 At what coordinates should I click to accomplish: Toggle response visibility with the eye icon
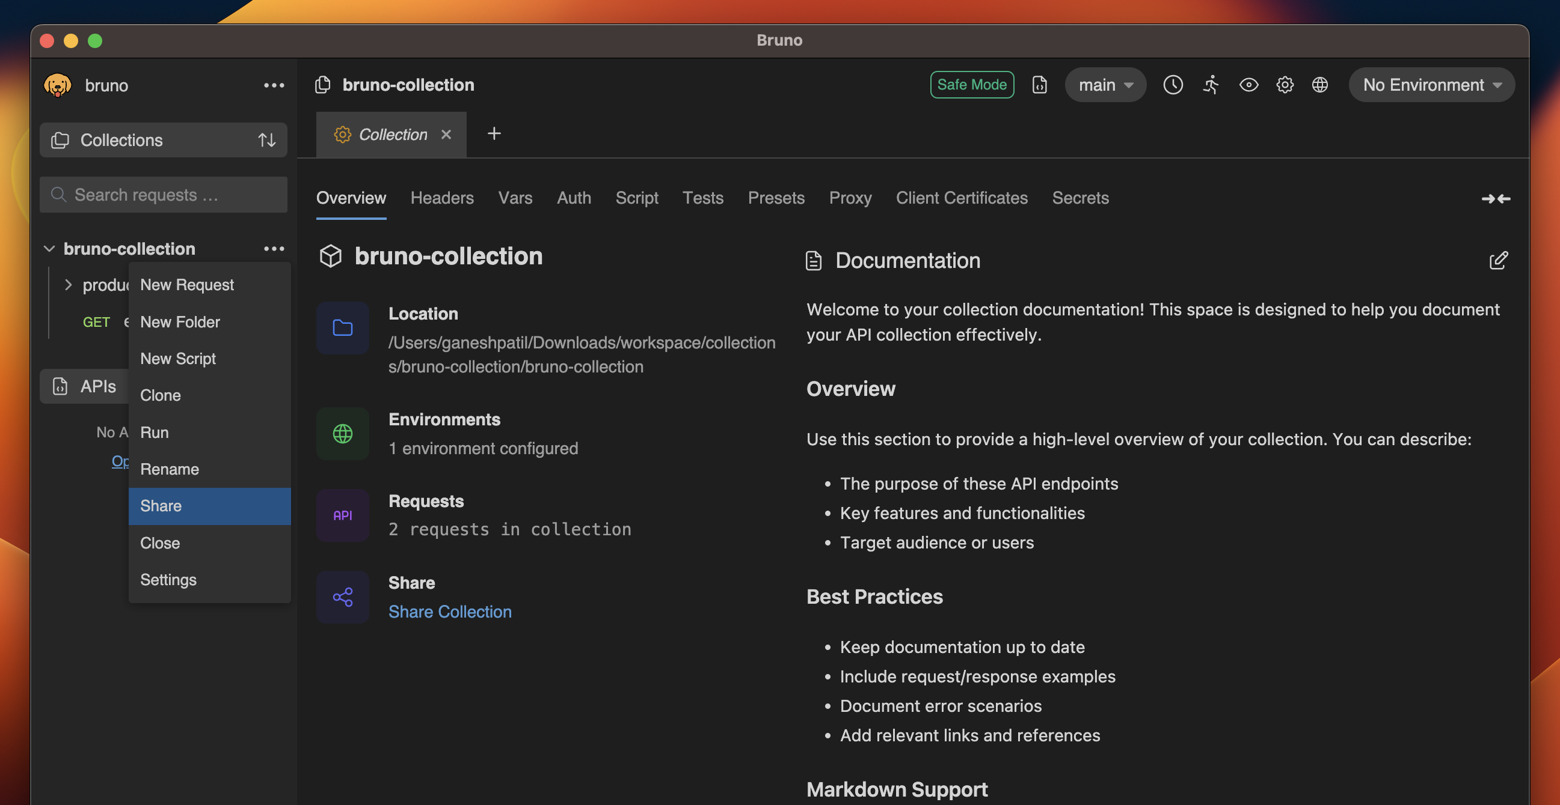pyautogui.click(x=1248, y=85)
